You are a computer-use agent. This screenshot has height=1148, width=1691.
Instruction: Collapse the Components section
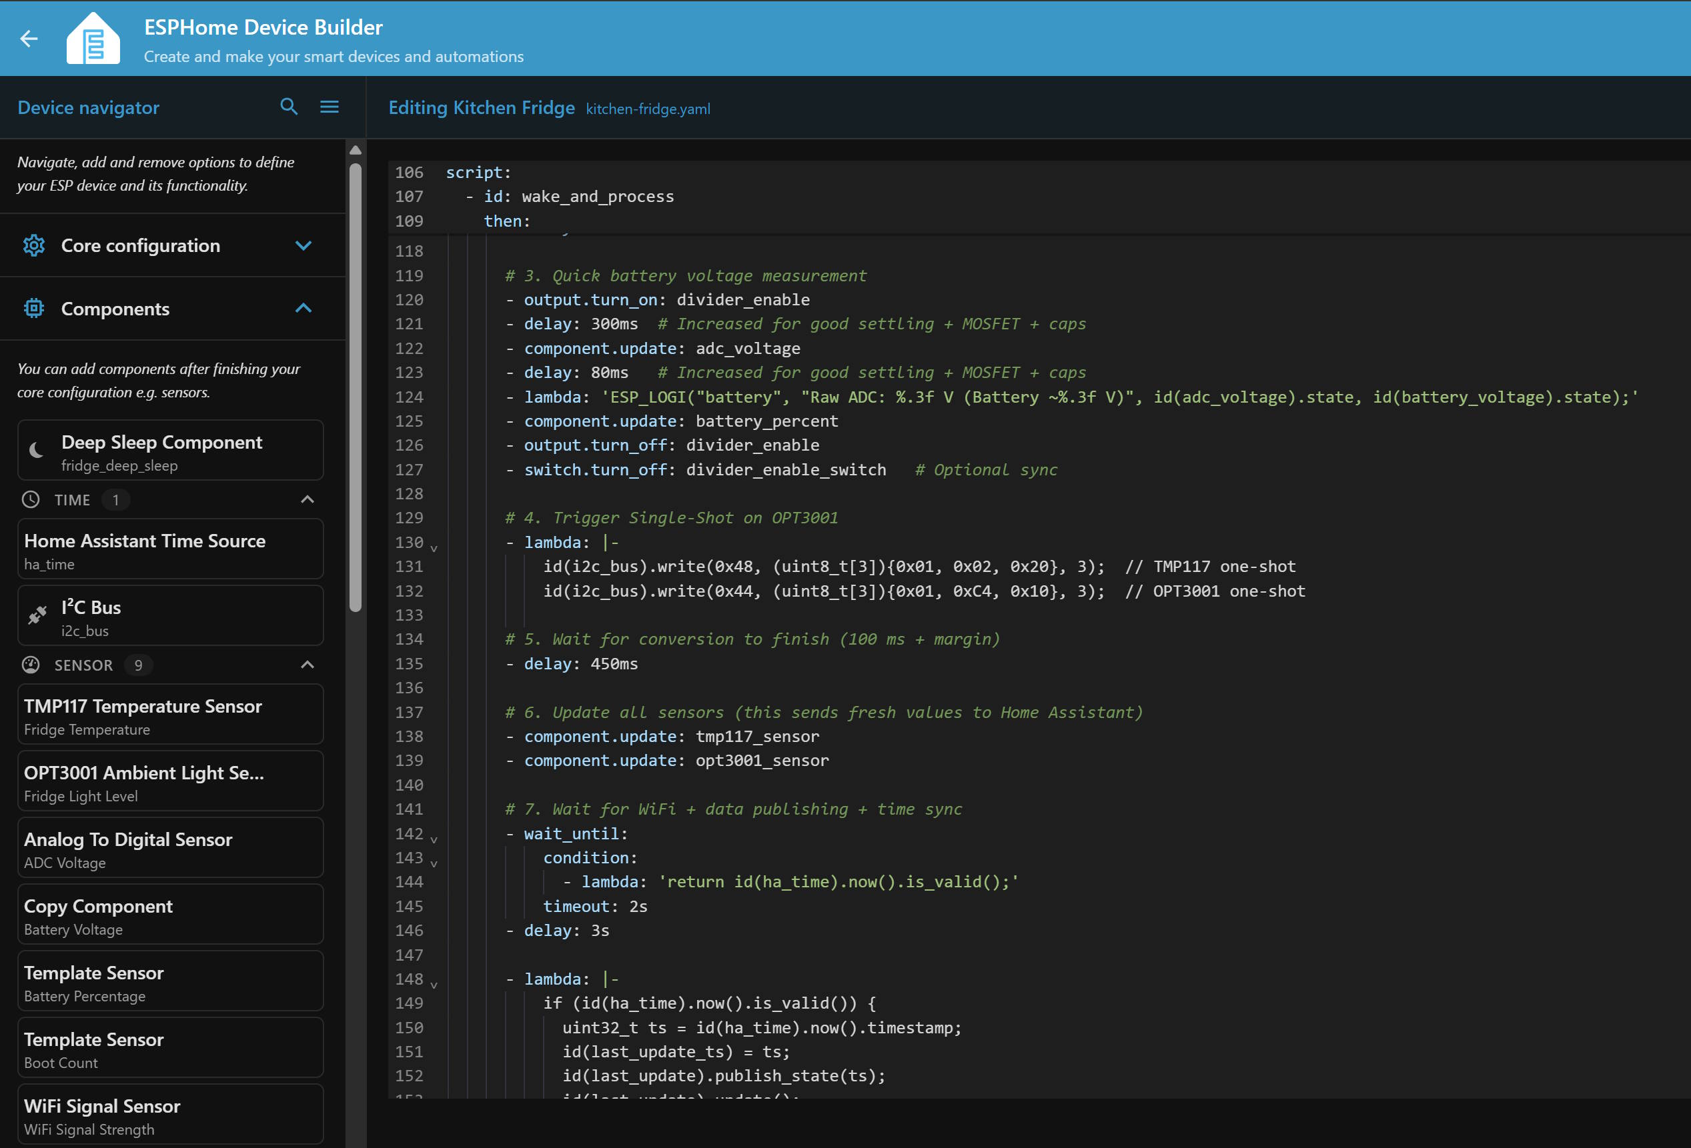(304, 308)
